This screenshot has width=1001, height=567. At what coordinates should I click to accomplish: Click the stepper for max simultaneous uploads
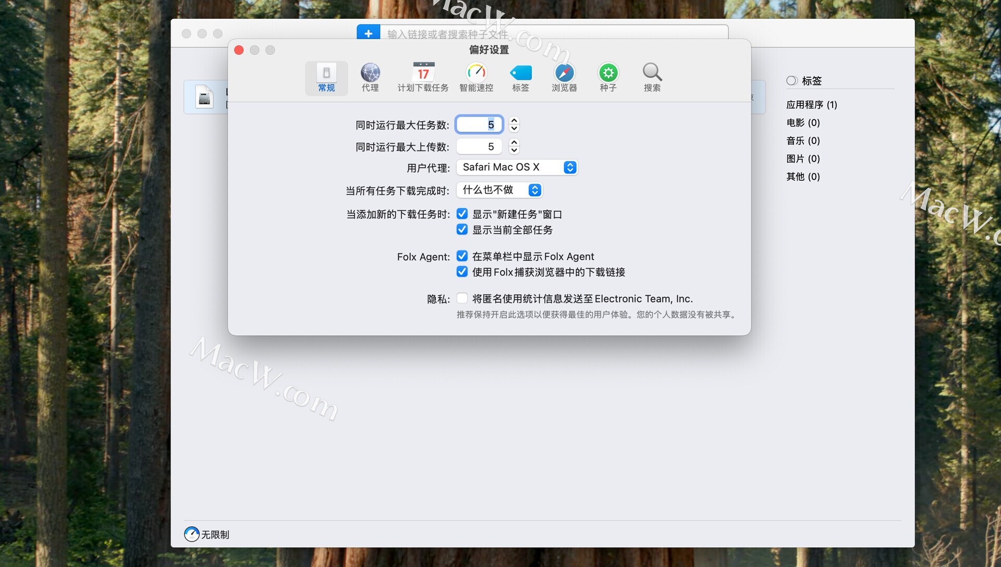pyautogui.click(x=514, y=146)
